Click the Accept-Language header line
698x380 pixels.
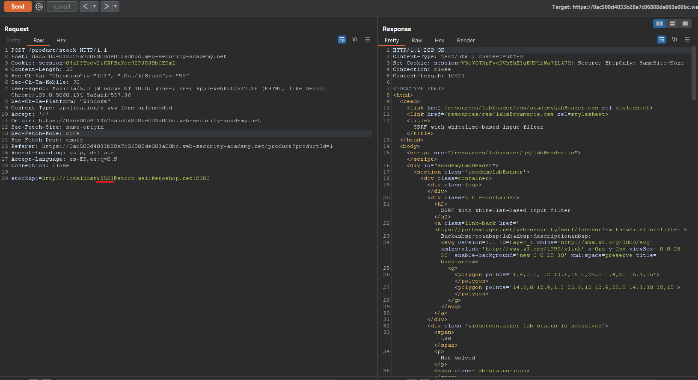[x=64, y=159]
